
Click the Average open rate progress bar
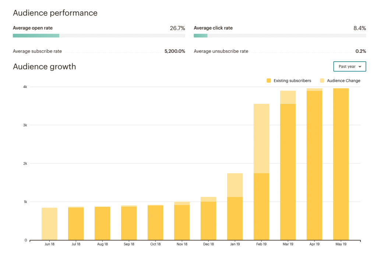click(99, 36)
